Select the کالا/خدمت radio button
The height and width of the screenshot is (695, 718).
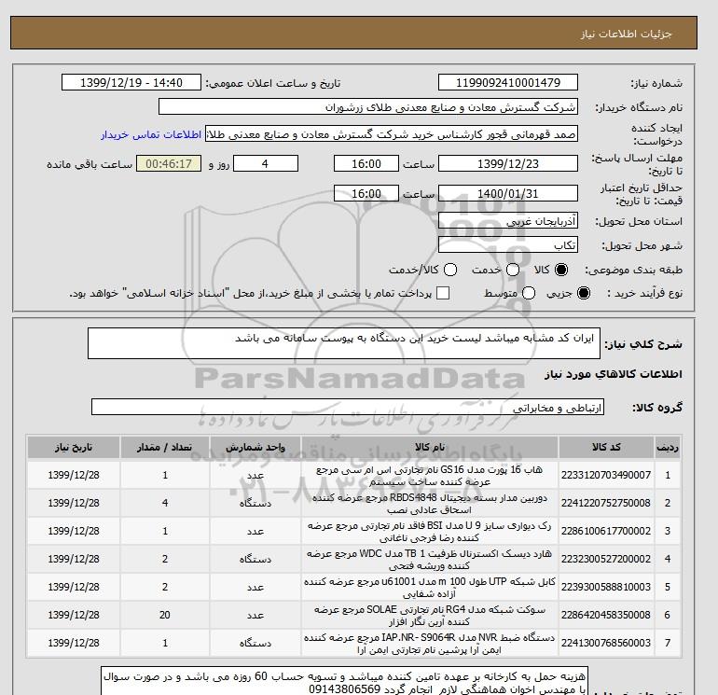[450, 270]
